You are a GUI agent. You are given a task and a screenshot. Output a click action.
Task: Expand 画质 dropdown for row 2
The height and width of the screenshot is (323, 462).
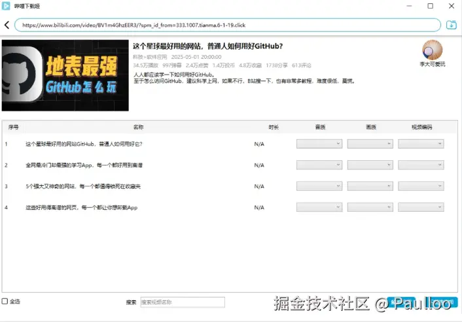click(370, 165)
